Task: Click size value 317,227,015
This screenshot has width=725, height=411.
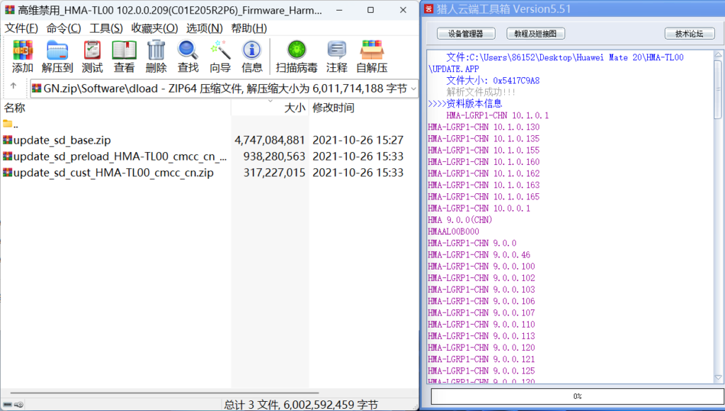Action: (x=274, y=172)
